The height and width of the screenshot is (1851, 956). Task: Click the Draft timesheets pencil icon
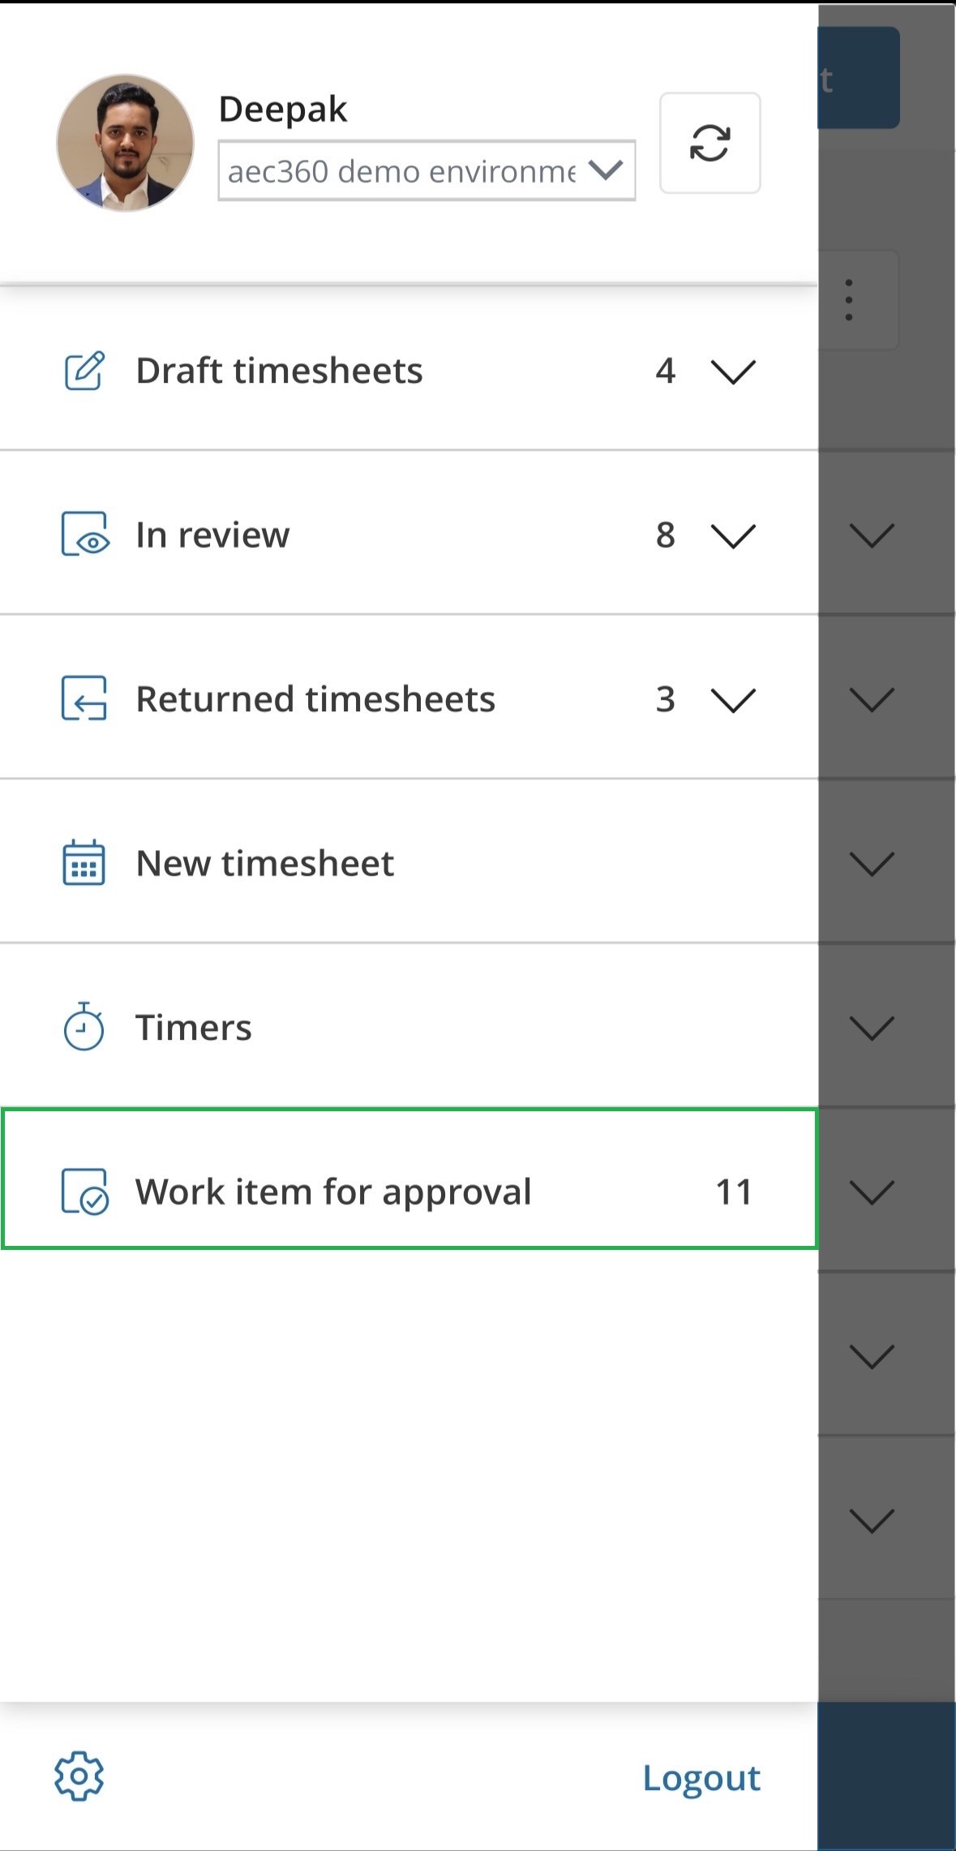pos(84,371)
